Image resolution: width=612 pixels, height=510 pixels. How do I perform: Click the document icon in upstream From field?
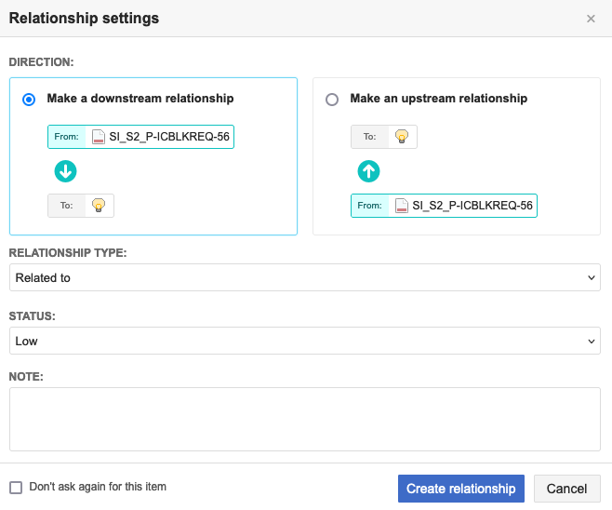[402, 206]
